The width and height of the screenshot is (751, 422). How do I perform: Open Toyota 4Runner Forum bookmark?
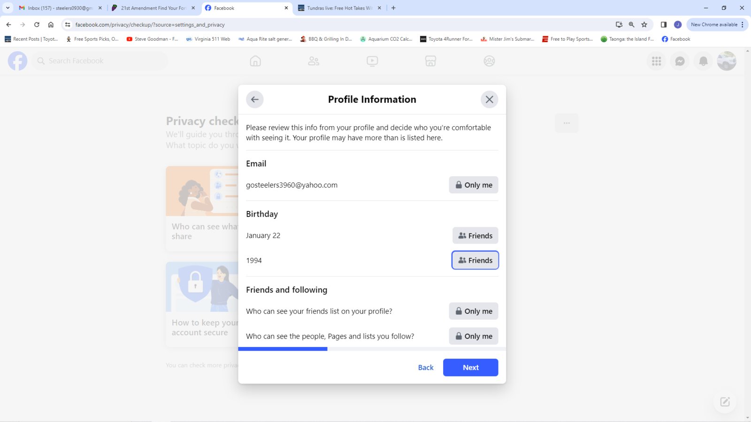tap(446, 39)
